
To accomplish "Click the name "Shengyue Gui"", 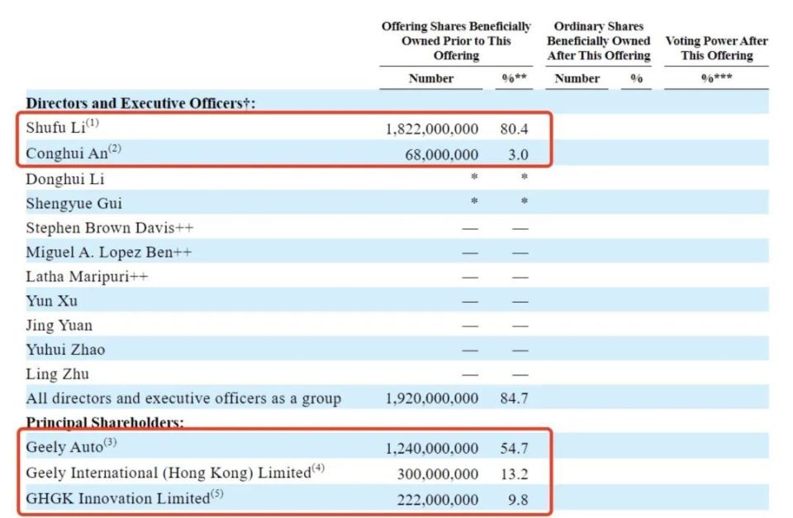I will (74, 204).
